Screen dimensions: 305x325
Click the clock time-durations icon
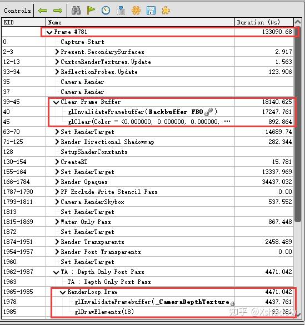106,11
